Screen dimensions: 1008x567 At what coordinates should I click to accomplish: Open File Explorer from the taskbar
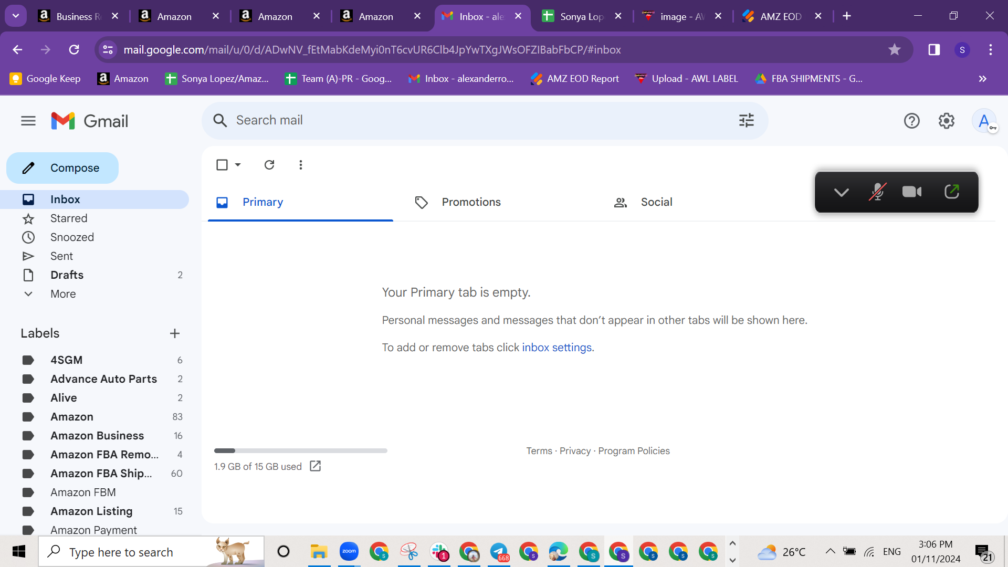[x=319, y=552]
